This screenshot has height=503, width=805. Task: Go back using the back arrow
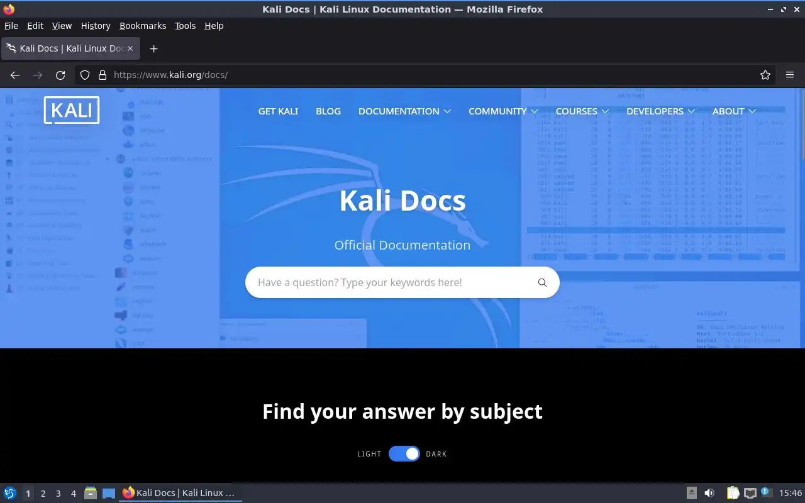(15, 75)
